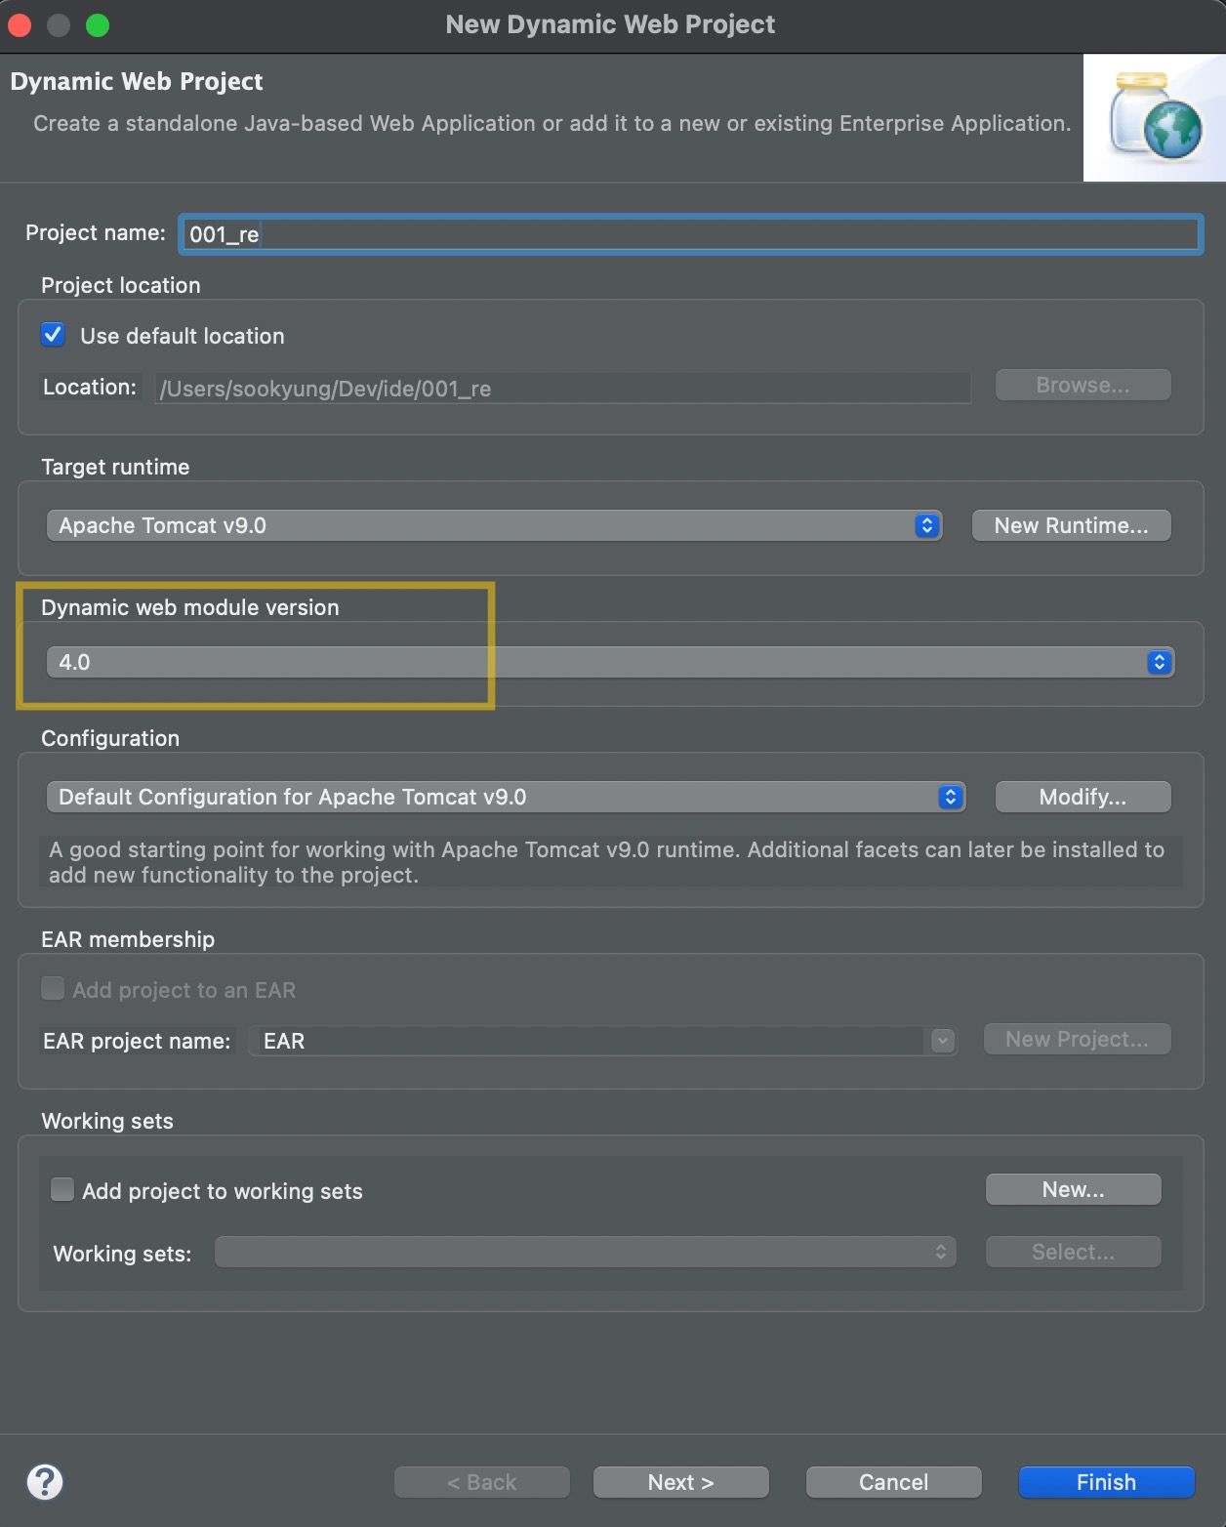
Task: Click Finish to create the project
Action: (1106, 1482)
